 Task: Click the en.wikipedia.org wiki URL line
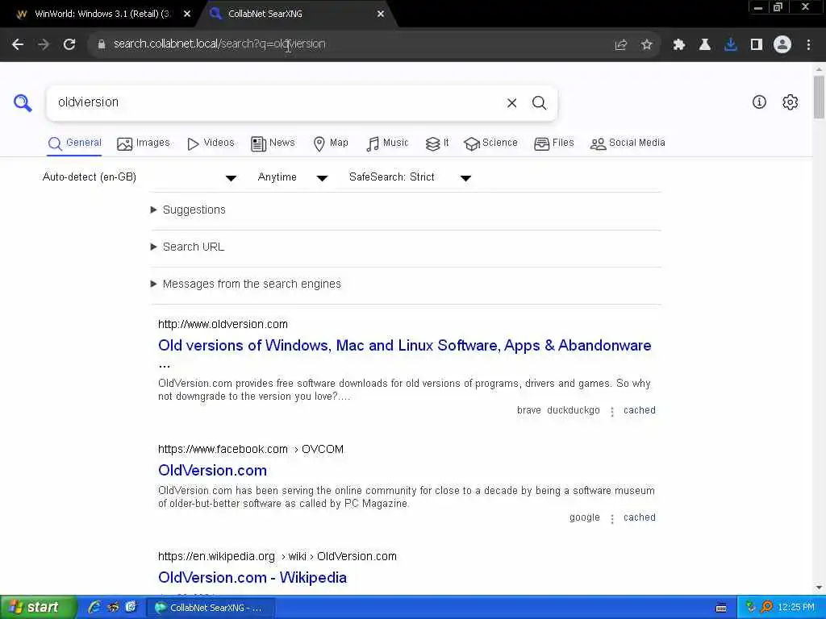coord(277,557)
